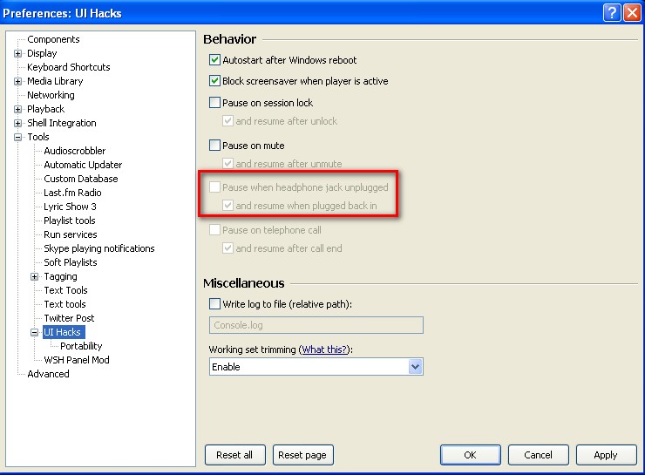Select Lyric Show 3 page

70,207
